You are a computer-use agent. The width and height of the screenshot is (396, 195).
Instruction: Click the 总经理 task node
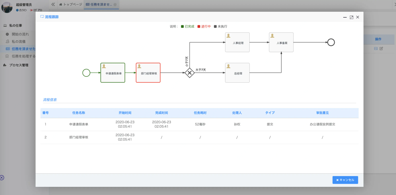click(237, 73)
